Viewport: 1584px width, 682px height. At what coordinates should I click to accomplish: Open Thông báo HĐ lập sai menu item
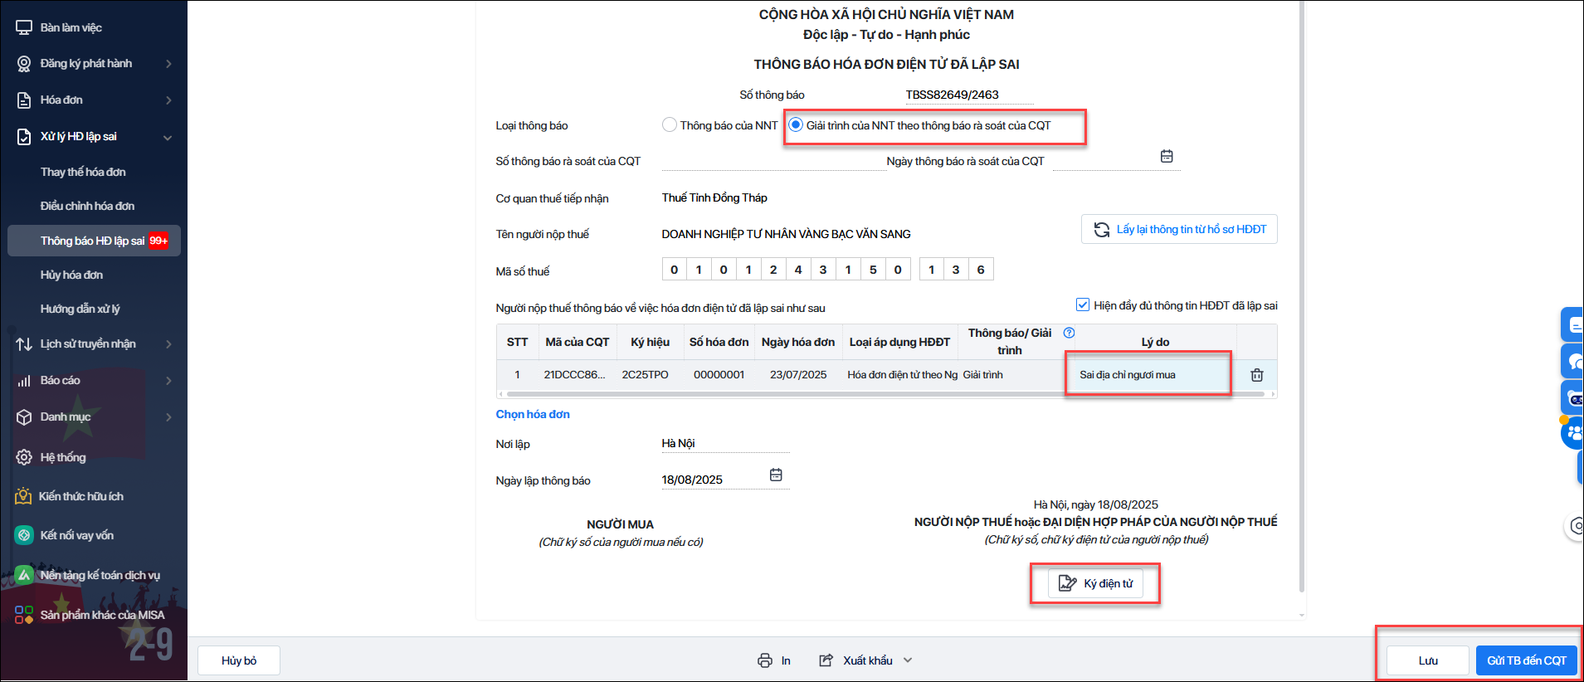coord(94,241)
